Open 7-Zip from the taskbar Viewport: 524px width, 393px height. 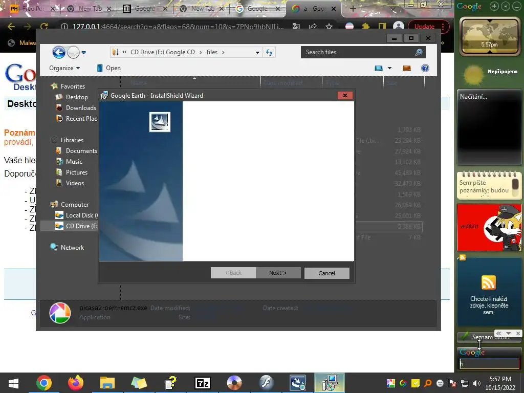tap(203, 383)
